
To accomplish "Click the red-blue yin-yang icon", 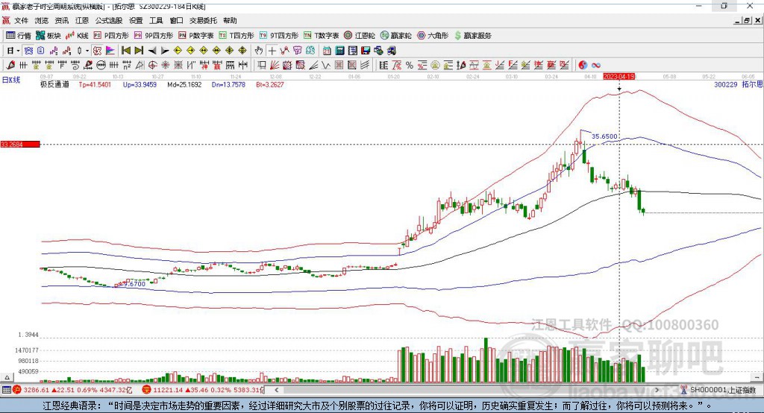I will point(583,66).
